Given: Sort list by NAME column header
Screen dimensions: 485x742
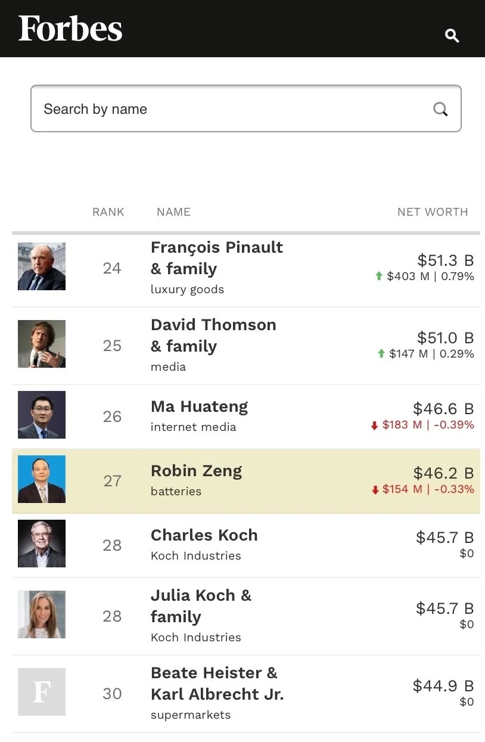Looking at the screenshot, I should [173, 212].
